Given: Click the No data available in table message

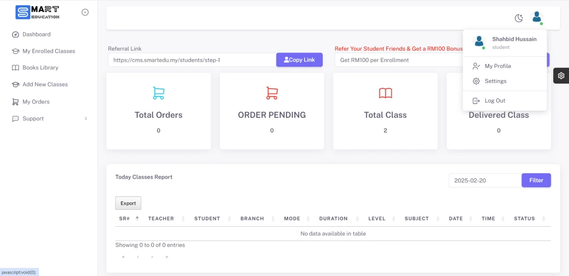Looking at the screenshot, I should [x=333, y=234].
